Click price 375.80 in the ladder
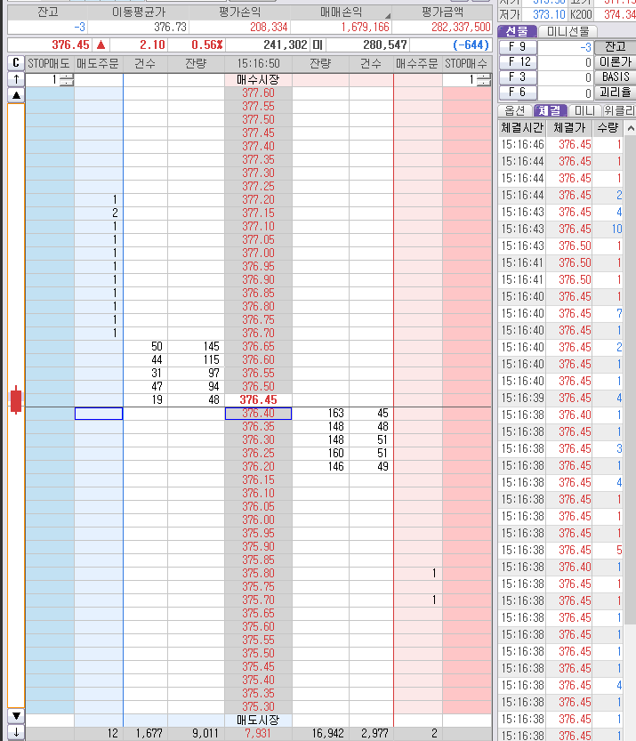Screen dimensions: 636x741 click(258, 573)
